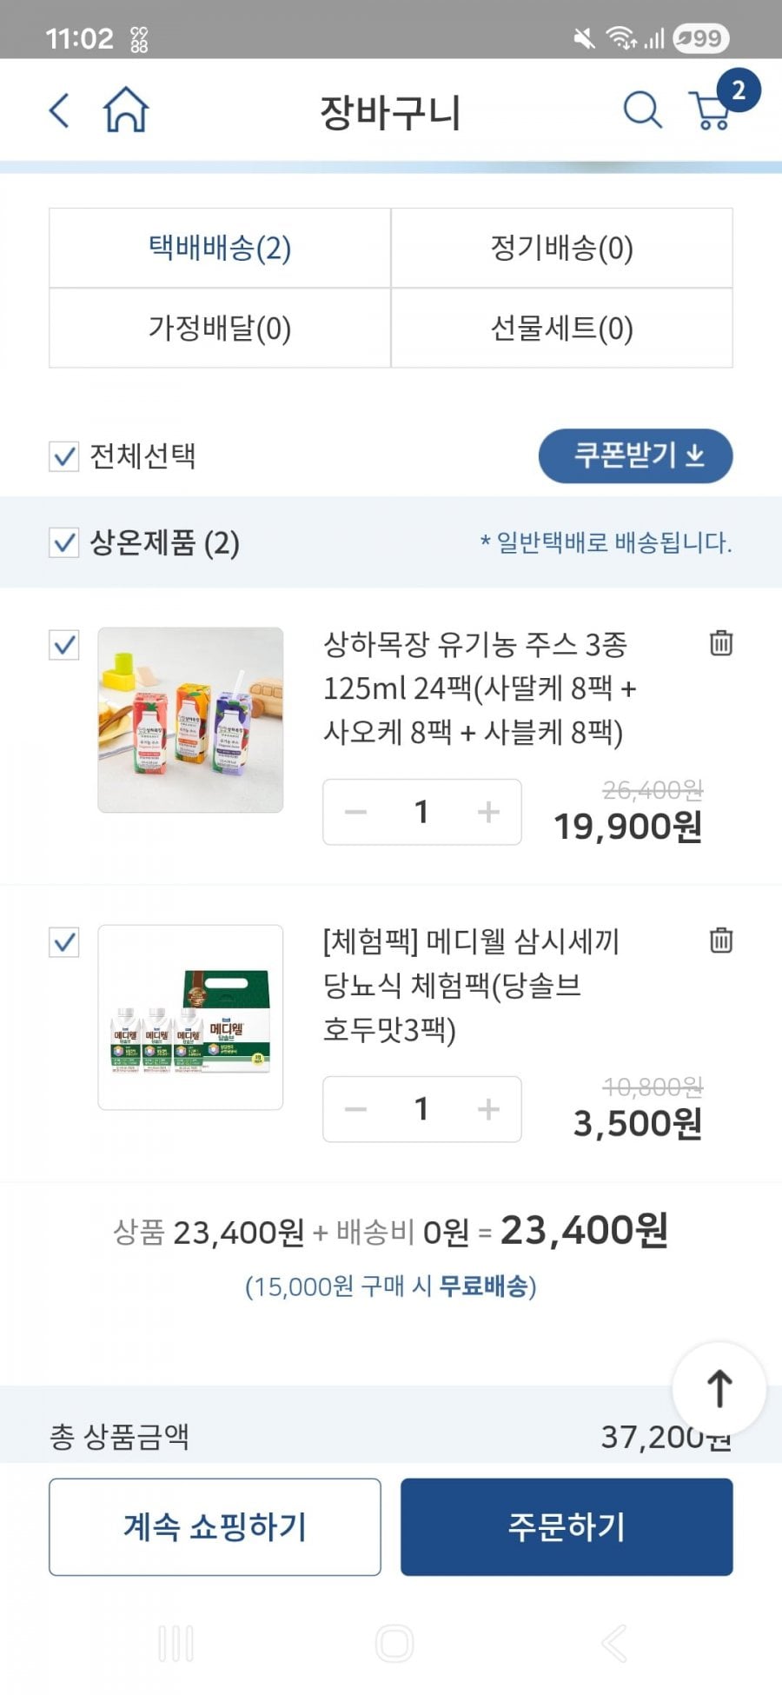
Task: Uncheck the 메디웰 trial pack checkbox
Action: tap(64, 942)
